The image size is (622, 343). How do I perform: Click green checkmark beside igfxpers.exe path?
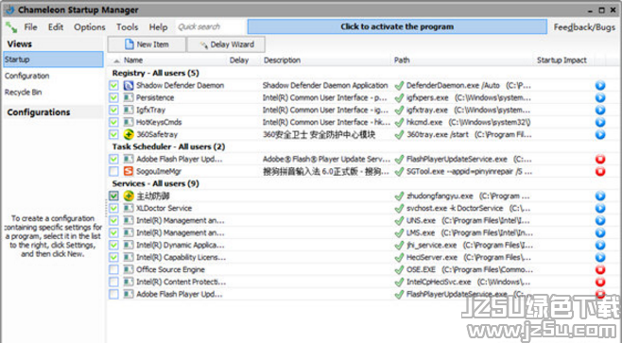pos(399,97)
